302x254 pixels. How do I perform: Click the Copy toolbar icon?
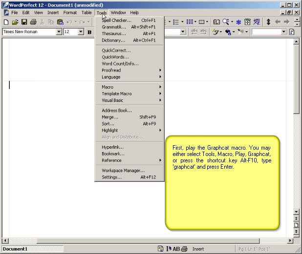click(51, 22)
